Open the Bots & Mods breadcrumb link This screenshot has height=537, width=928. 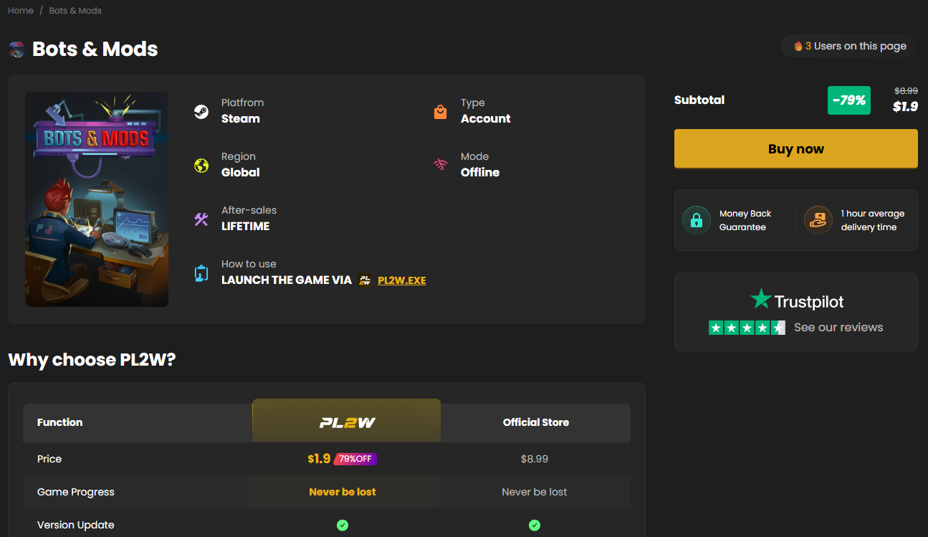tap(75, 11)
